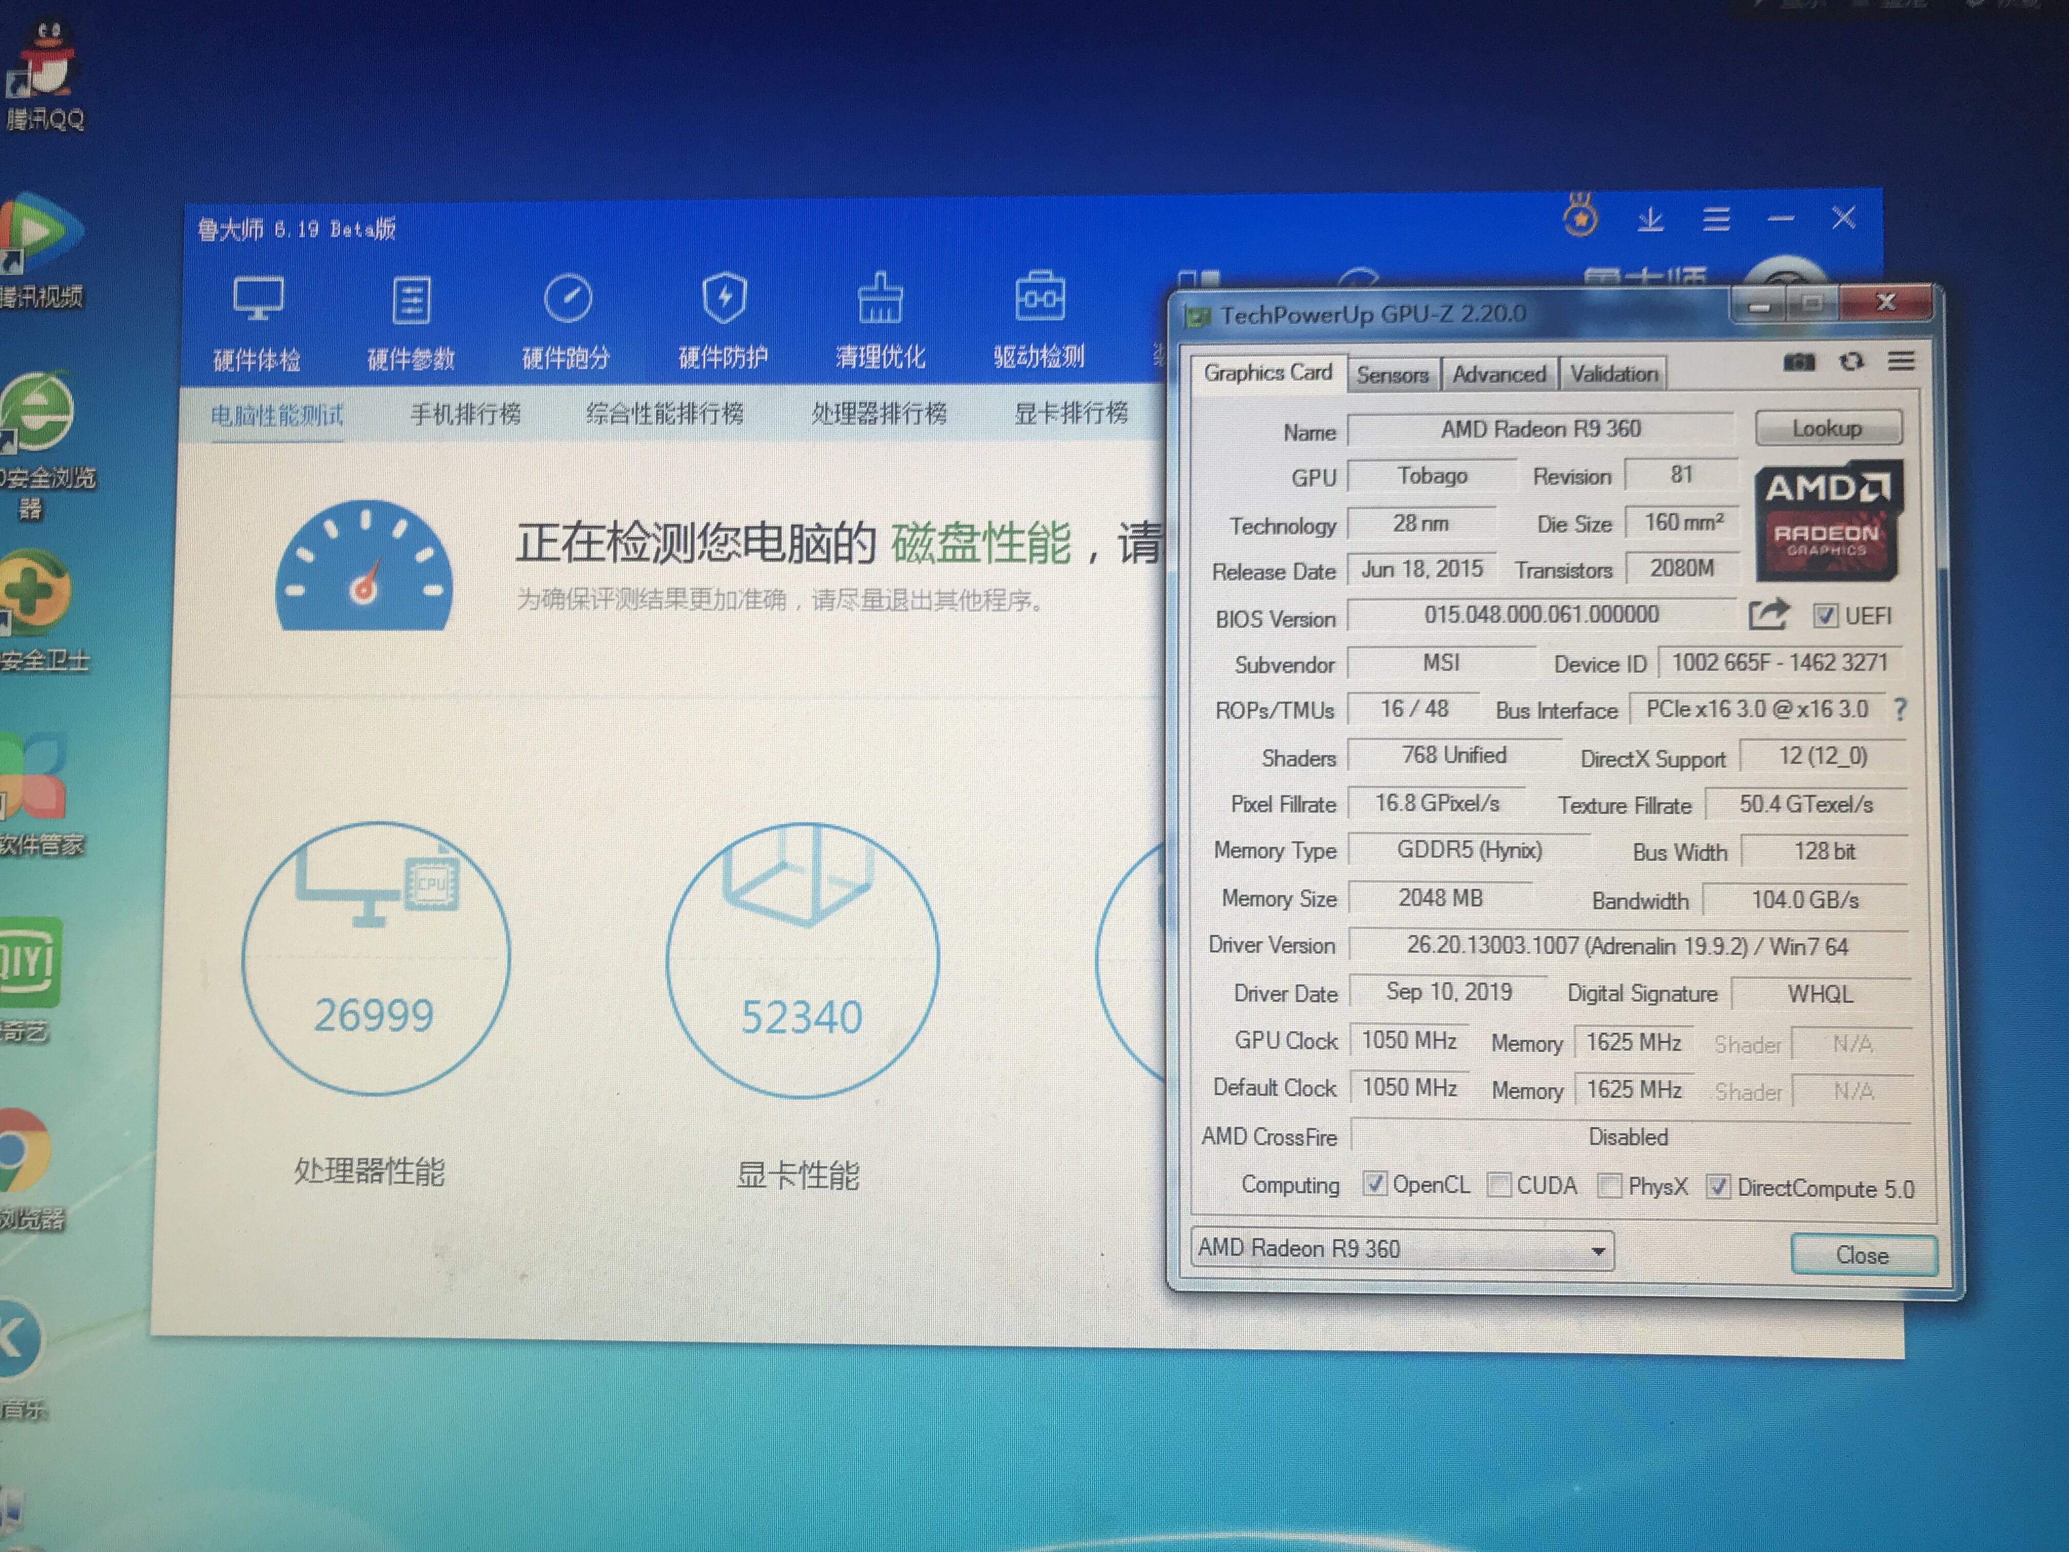Expand the AMD Radeon R9 360 dropdown
This screenshot has height=1552, width=2069.
pos(1598,1251)
